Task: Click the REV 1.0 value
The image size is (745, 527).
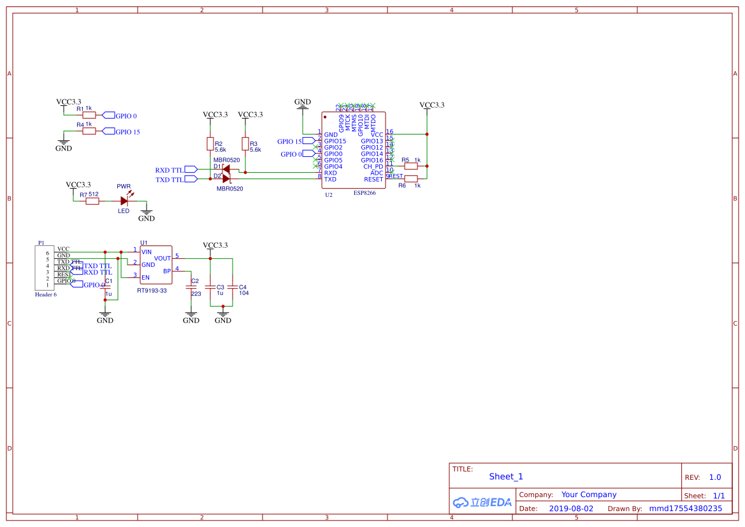Action: pos(715,477)
